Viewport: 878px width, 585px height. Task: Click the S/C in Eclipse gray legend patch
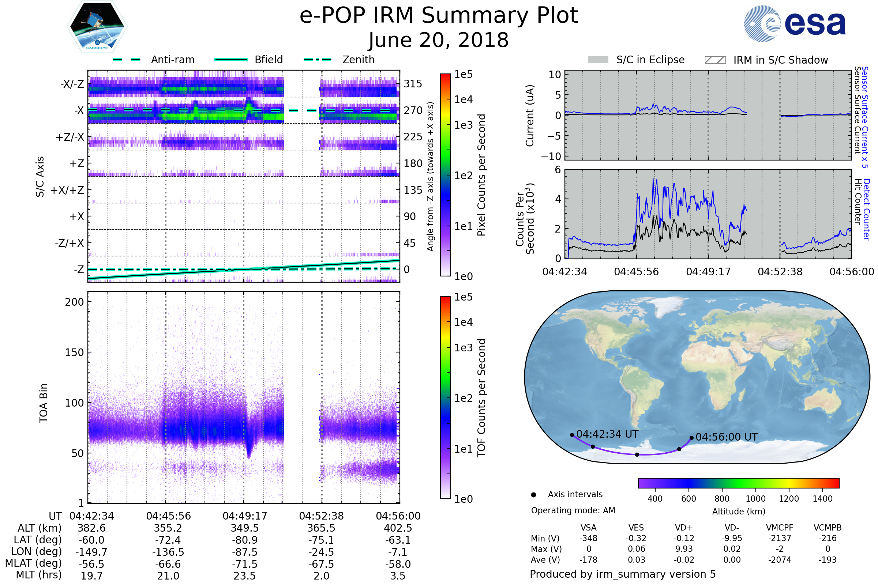tap(598, 60)
